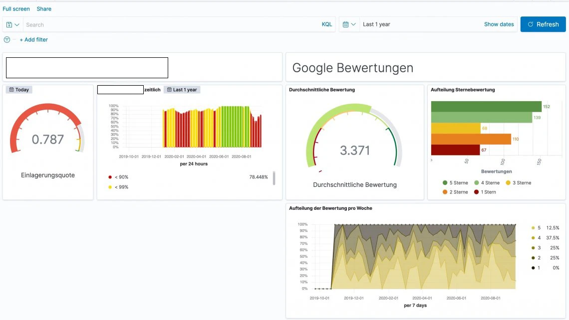Click the 37.5% legend value
This screenshot has width=569, height=320.
553,238
